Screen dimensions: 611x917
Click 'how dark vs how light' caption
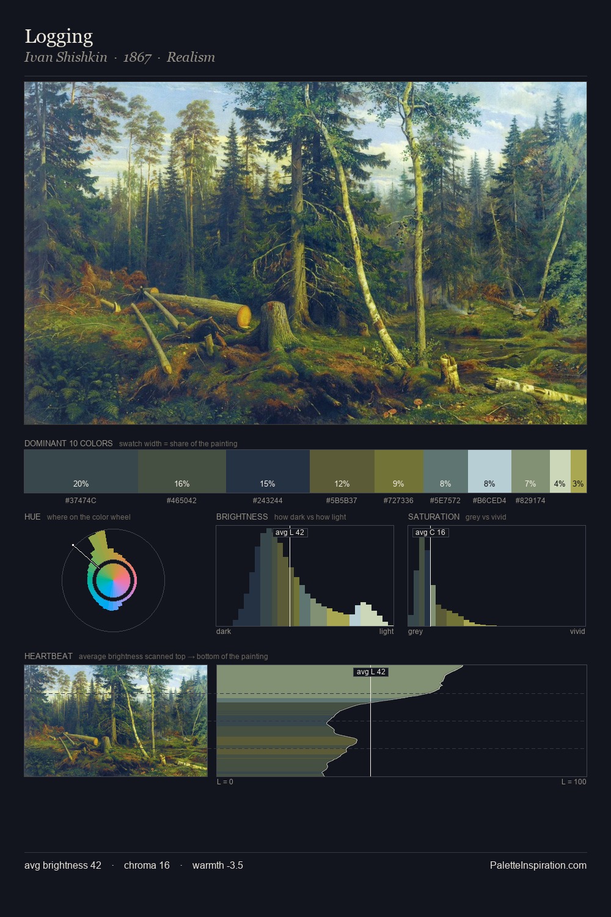[310, 517]
